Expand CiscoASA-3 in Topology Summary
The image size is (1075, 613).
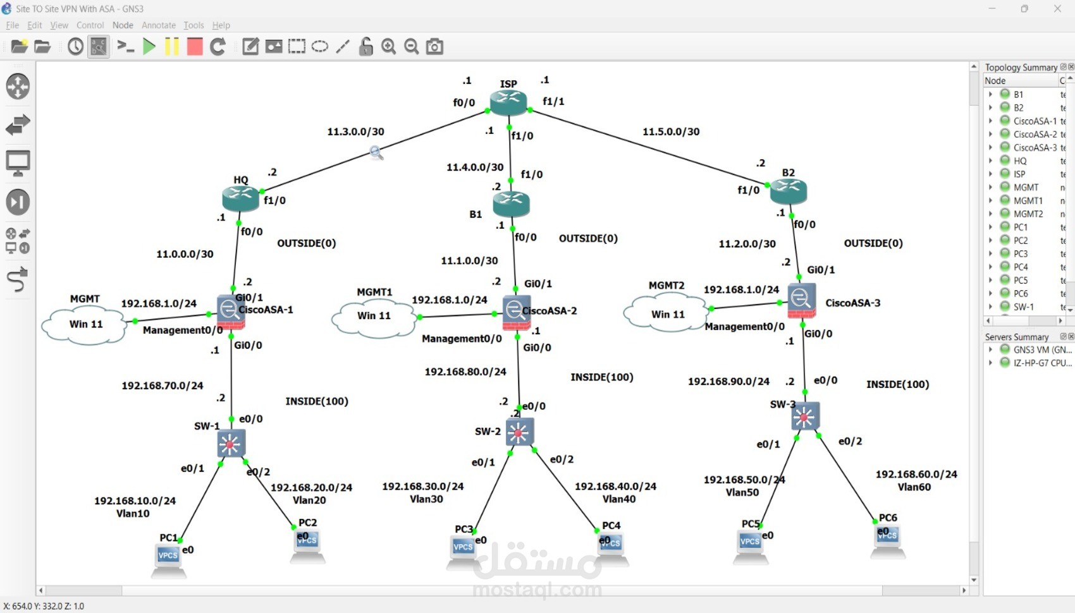click(x=990, y=147)
